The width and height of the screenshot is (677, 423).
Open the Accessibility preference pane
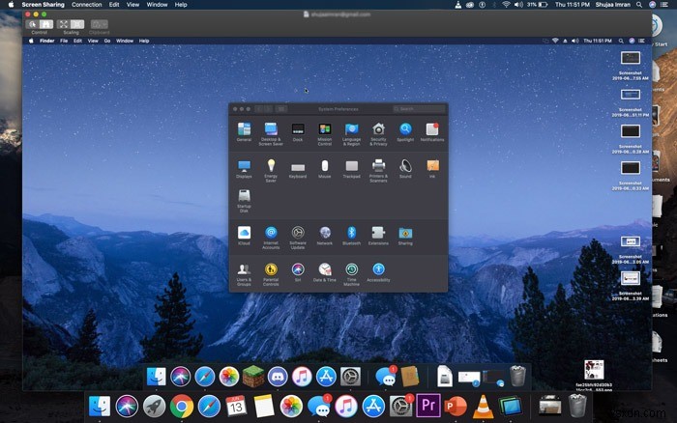[x=379, y=272]
